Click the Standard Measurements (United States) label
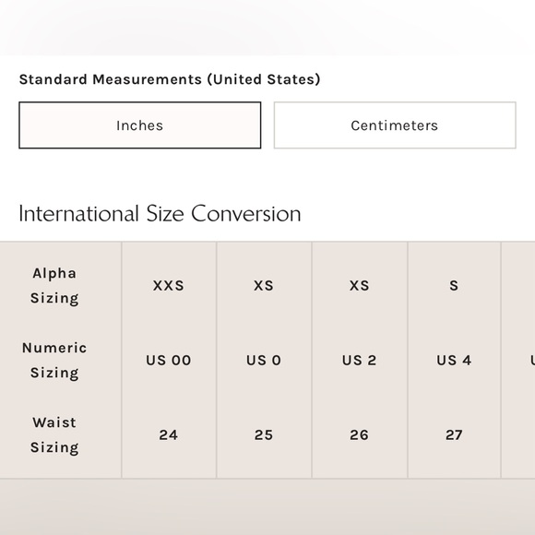 170,79
